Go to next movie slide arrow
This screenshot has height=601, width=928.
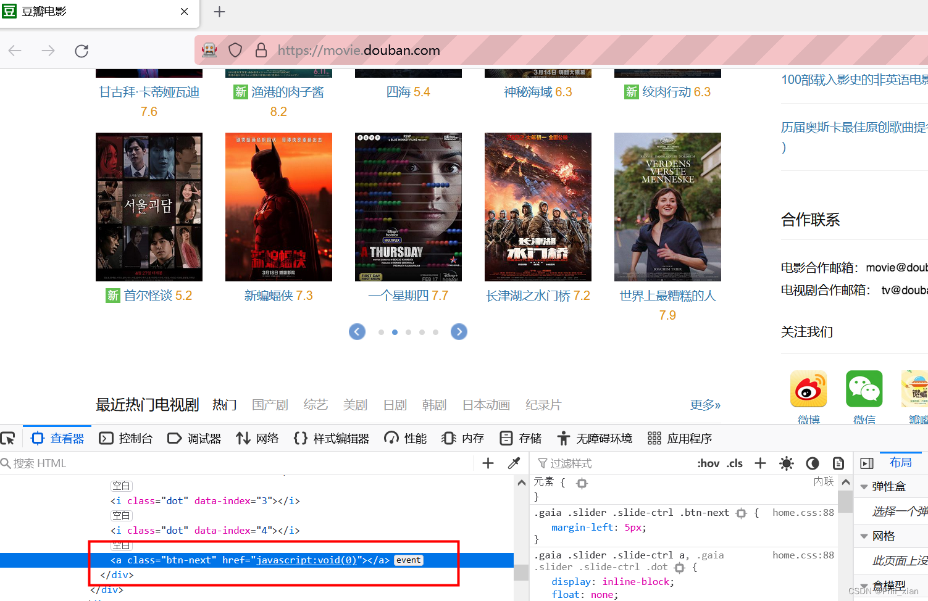(x=459, y=332)
